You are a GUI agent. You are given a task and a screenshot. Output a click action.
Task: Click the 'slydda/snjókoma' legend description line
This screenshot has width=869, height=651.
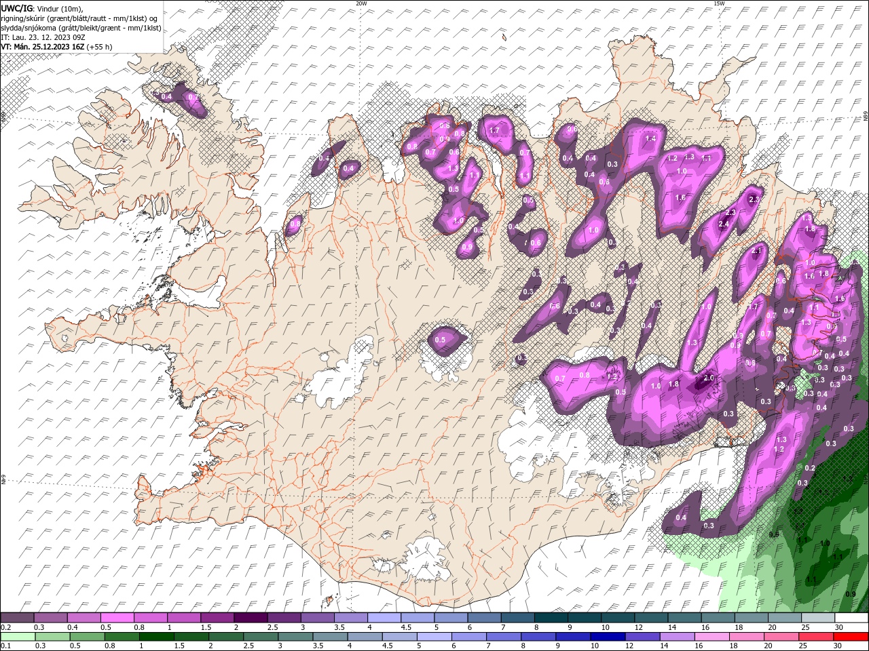81,28
